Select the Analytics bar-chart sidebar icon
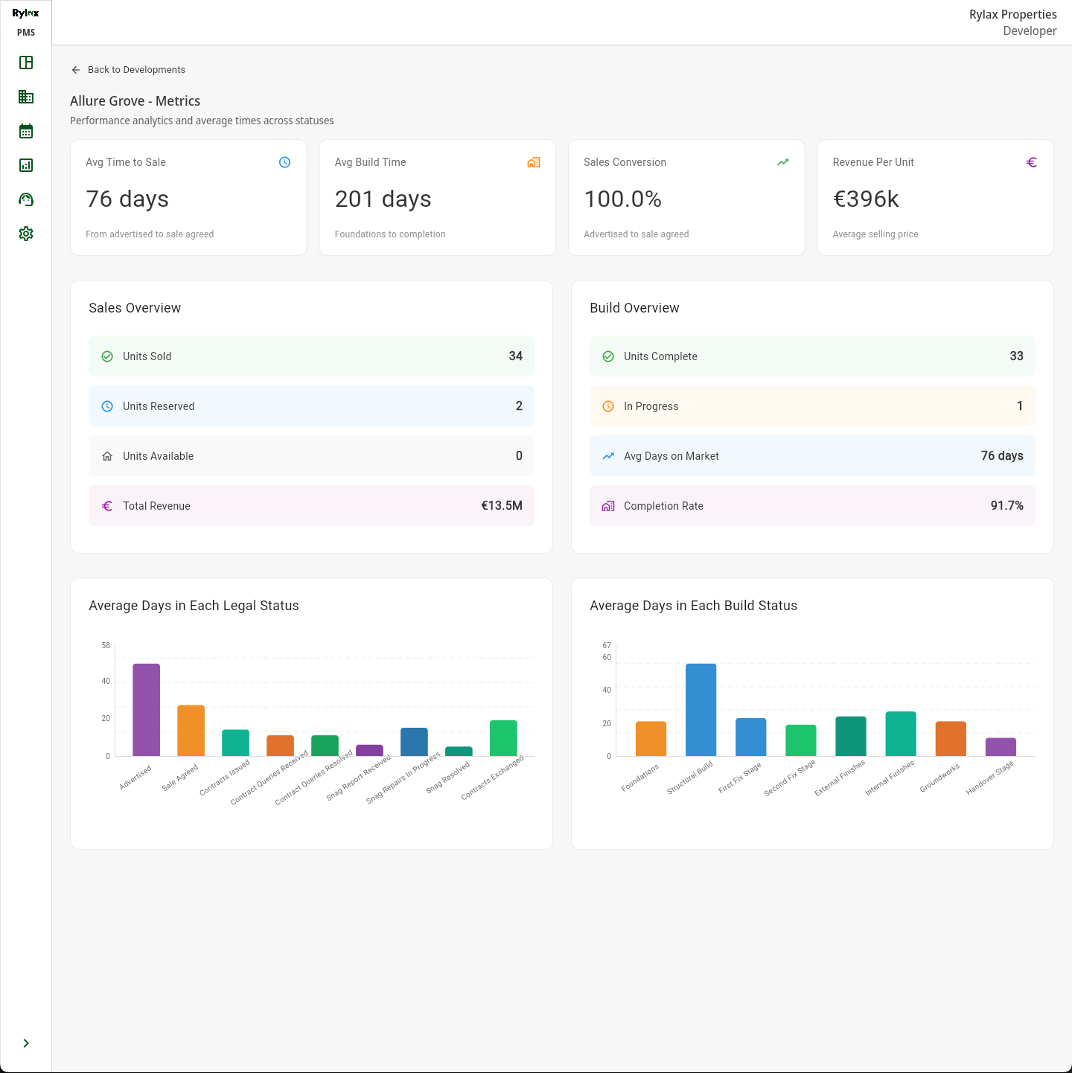Screen dimensions: 1072x1073 click(x=26, y=165)
